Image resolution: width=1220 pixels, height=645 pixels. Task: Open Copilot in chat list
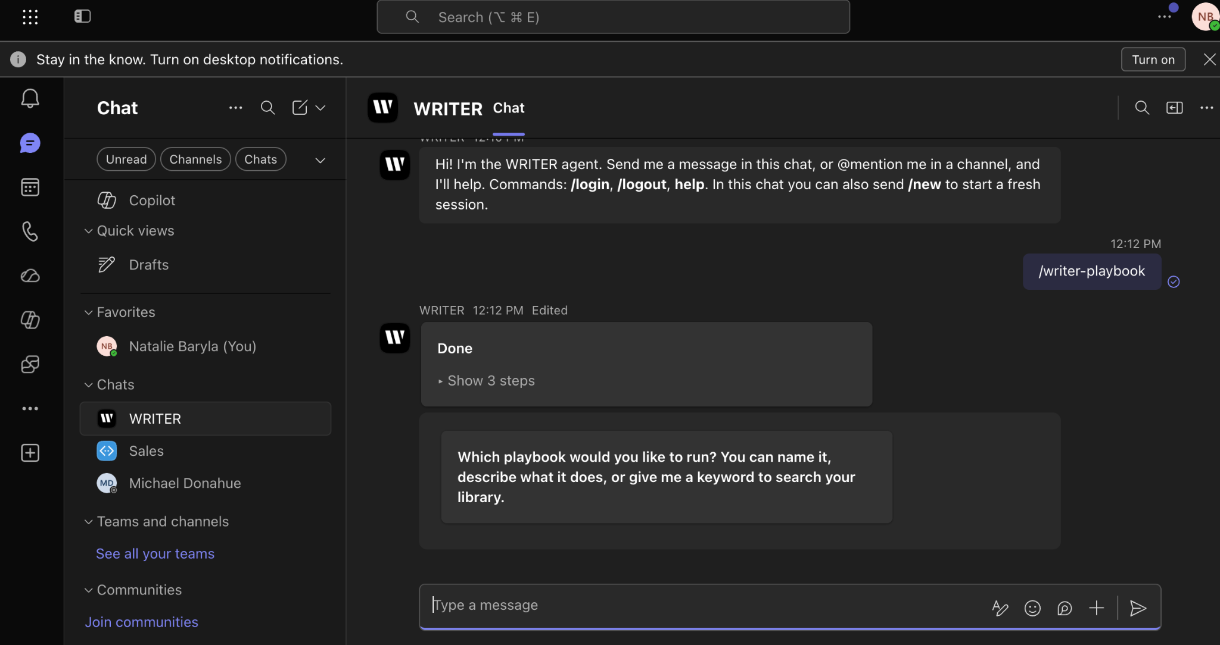tap(206, 201)
